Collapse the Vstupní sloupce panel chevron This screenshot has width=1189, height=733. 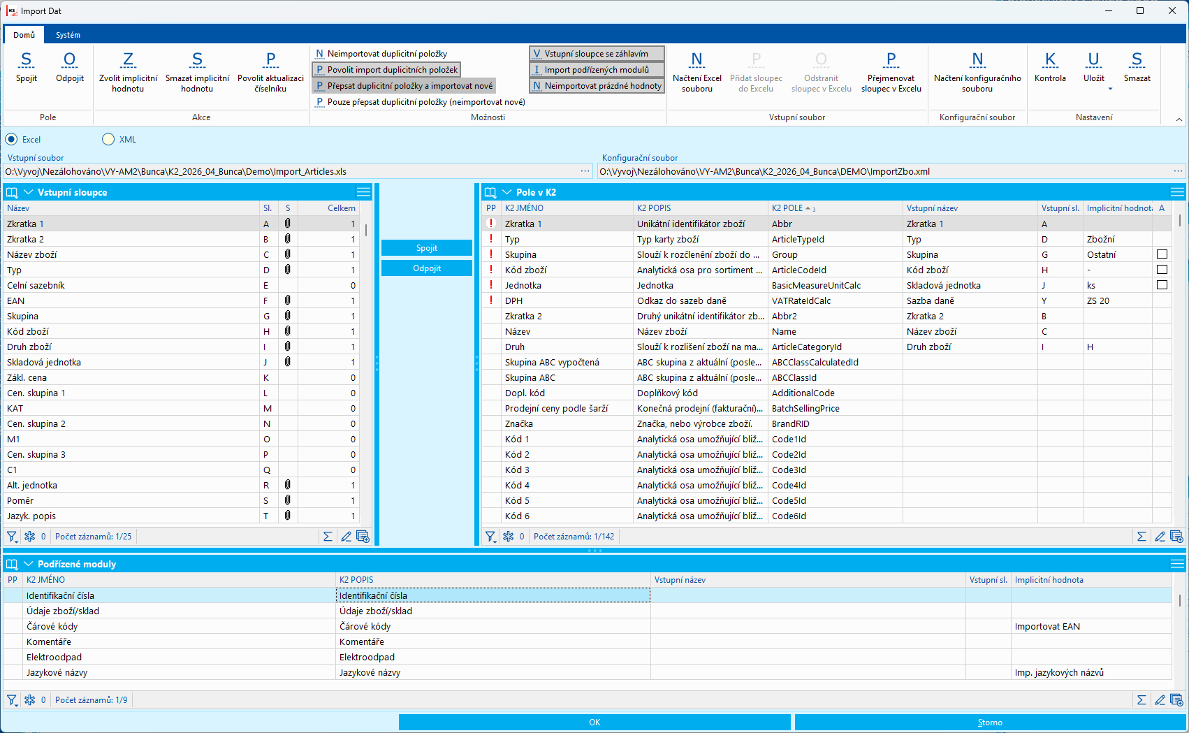point(29,192)
